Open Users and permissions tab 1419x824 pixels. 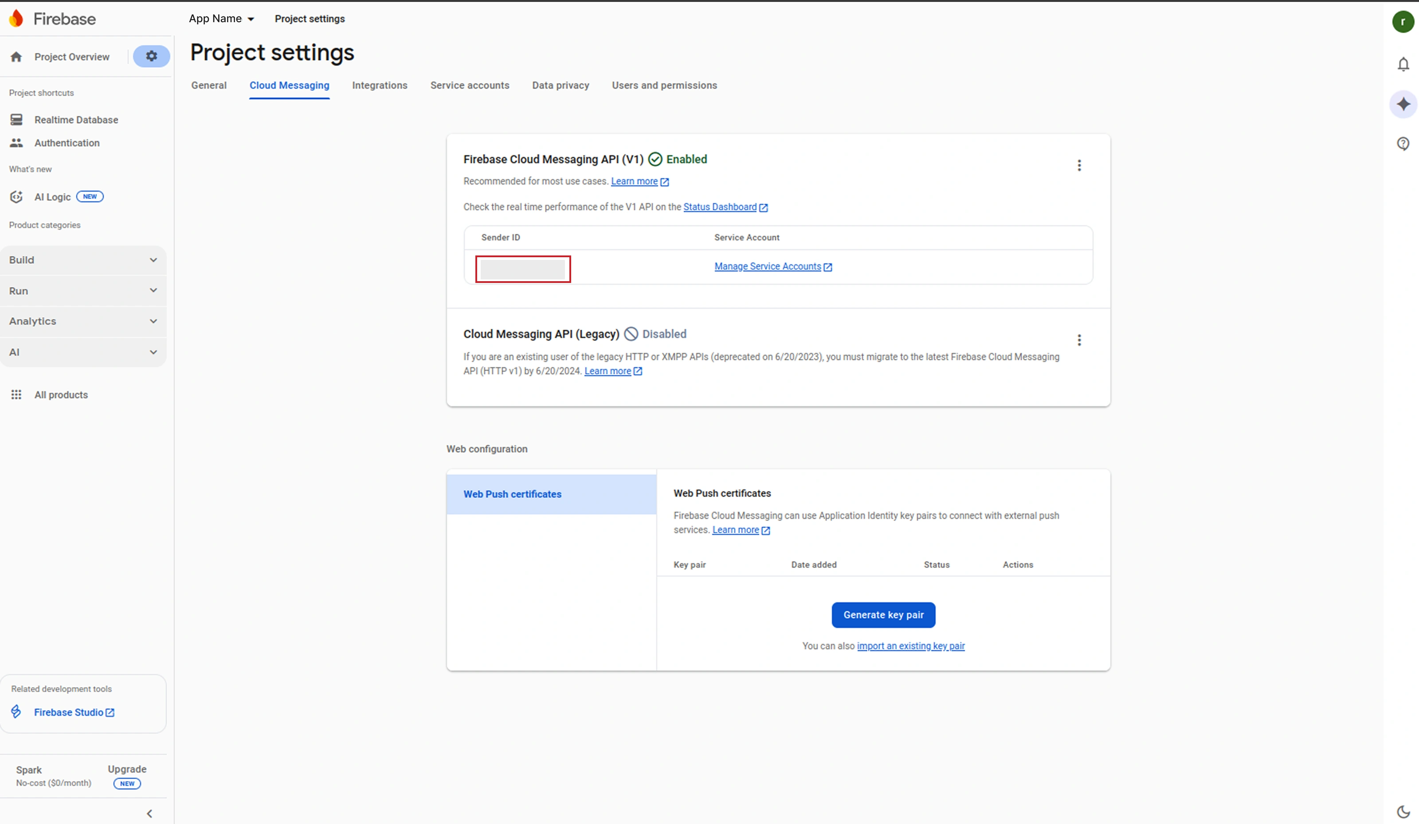coord(664,86)
